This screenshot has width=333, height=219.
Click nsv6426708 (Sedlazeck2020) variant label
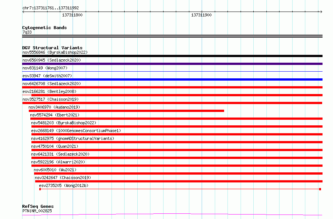pyautogui.click(x=52, y=84)
